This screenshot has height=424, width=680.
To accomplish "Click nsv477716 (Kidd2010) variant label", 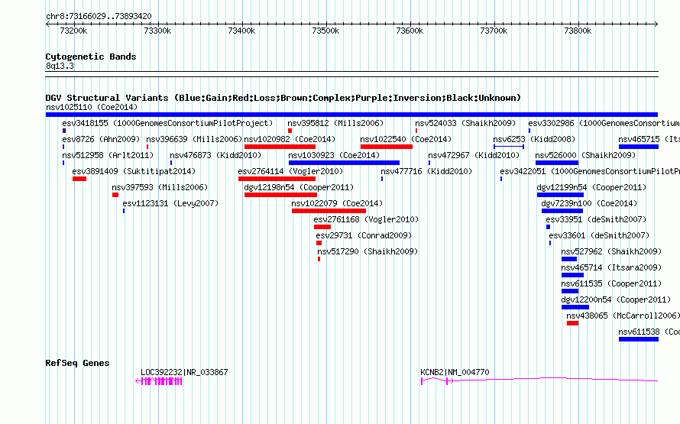I will coord(426,171).
